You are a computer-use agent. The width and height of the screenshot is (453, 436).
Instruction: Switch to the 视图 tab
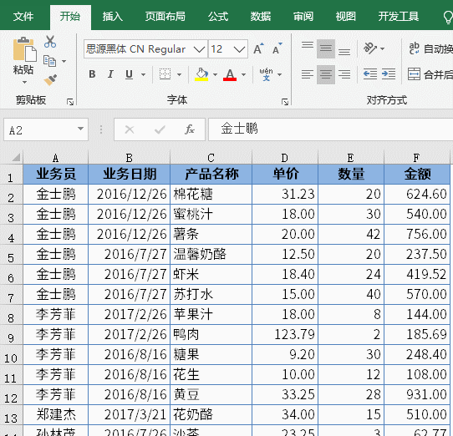coord(345,17)
